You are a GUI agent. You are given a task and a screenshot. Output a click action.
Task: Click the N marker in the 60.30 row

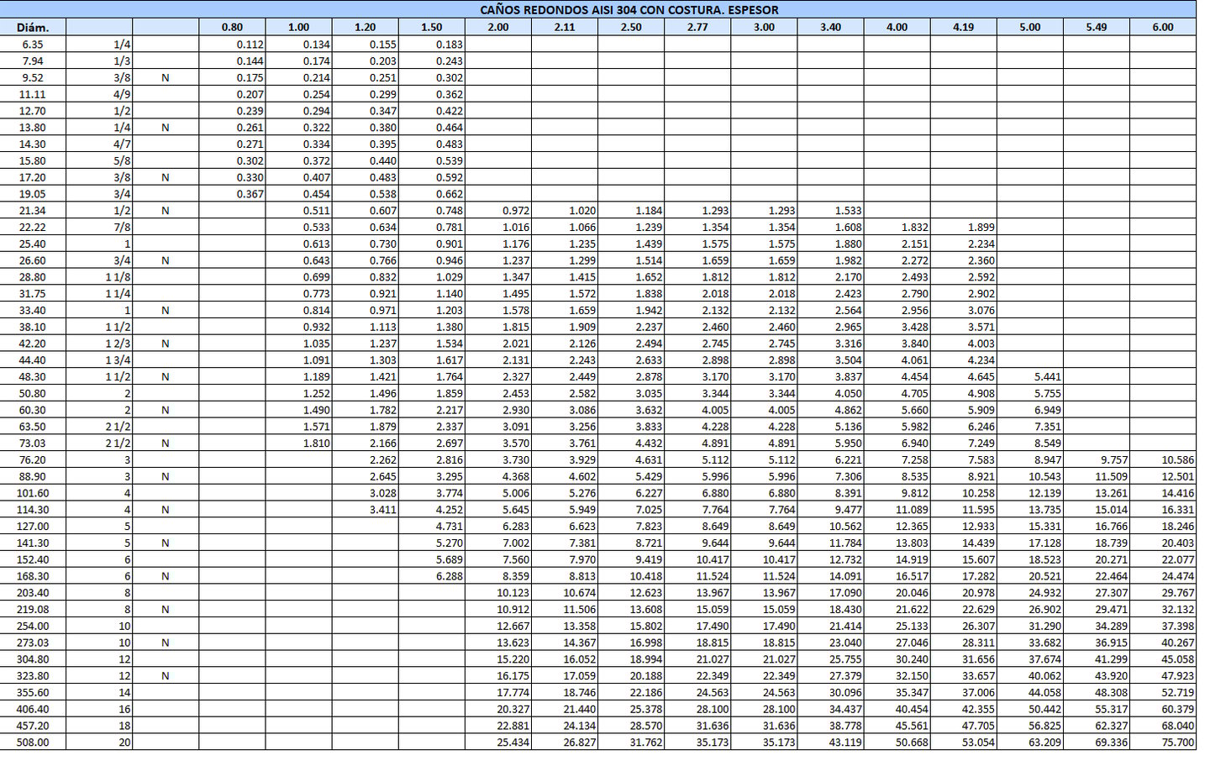166,410
